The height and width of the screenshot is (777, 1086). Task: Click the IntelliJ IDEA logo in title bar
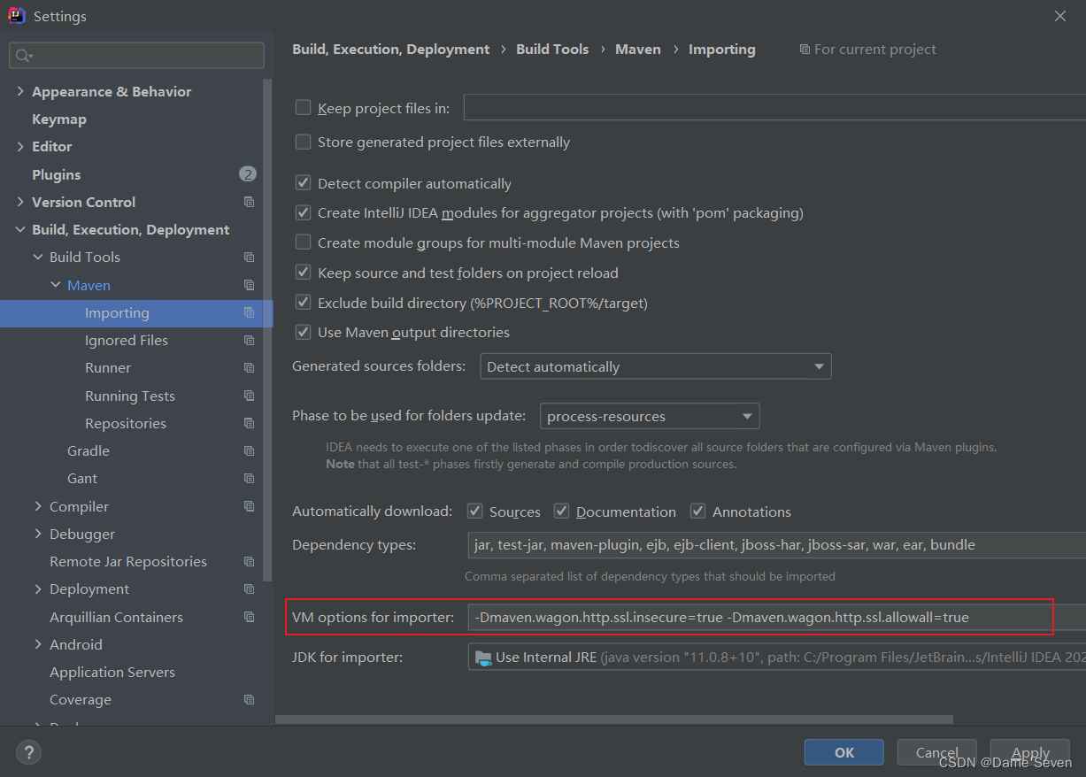(x=17, y=16)
